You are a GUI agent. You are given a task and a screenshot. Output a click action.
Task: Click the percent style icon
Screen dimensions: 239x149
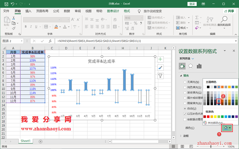click(x=136, y=23)
